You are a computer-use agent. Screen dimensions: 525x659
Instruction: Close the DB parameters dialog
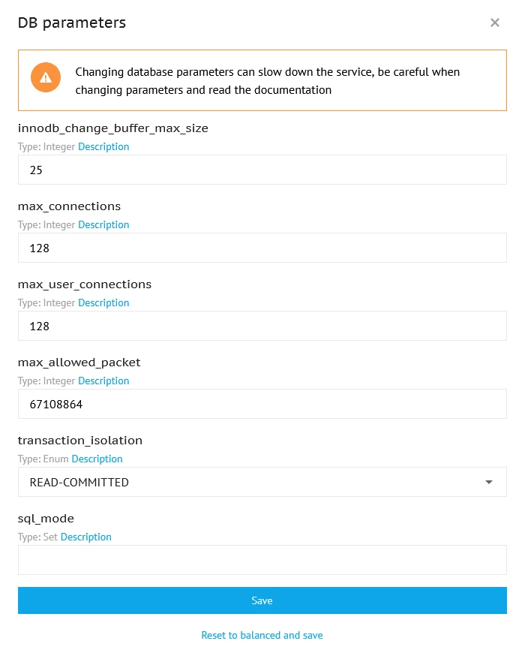(x=495, y=23)
